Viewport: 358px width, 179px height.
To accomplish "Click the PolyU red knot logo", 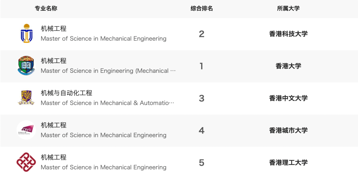I will click(x=26, y=162).
